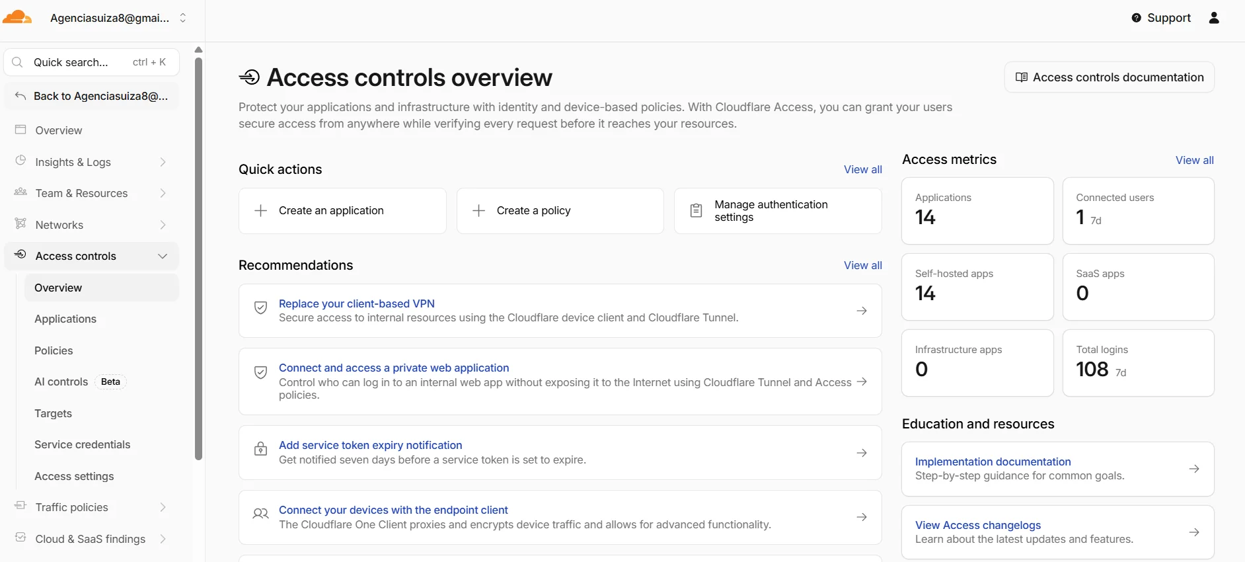Viewport: 1245px width, 562px height.
Task: Expand the Networks menu chevron
Action: (x=163, y=225)
